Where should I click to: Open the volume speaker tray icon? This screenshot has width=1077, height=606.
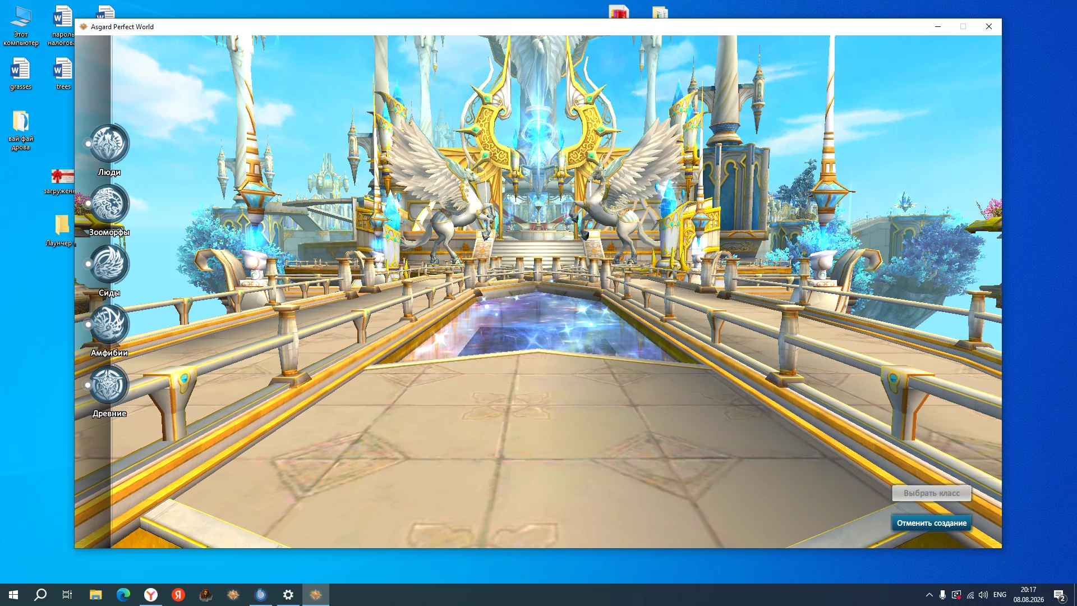(983, 595)
